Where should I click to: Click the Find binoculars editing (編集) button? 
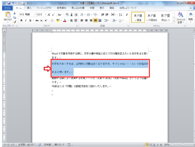191,17
